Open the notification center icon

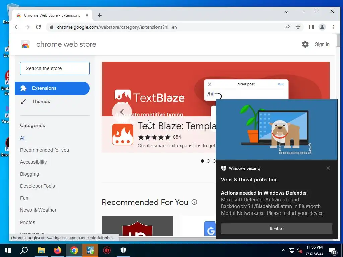tap(333, 251)
